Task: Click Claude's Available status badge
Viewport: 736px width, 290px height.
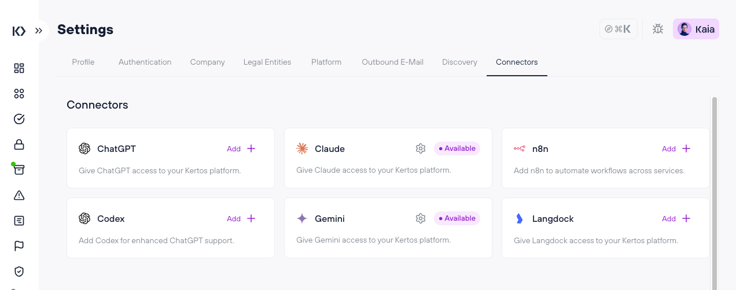Action: click(457, 148)
